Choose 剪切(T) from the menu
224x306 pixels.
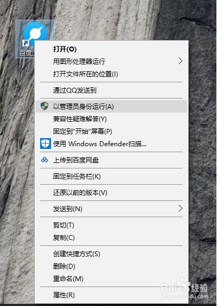[111, 225]
